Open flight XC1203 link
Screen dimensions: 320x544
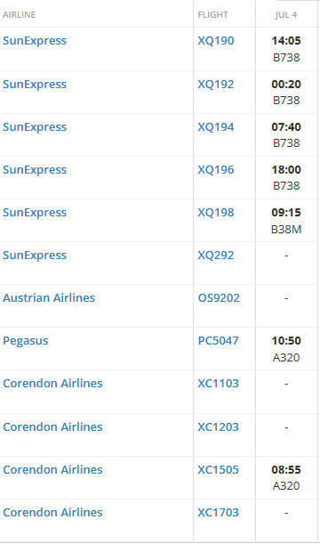(x=218, y=426)
